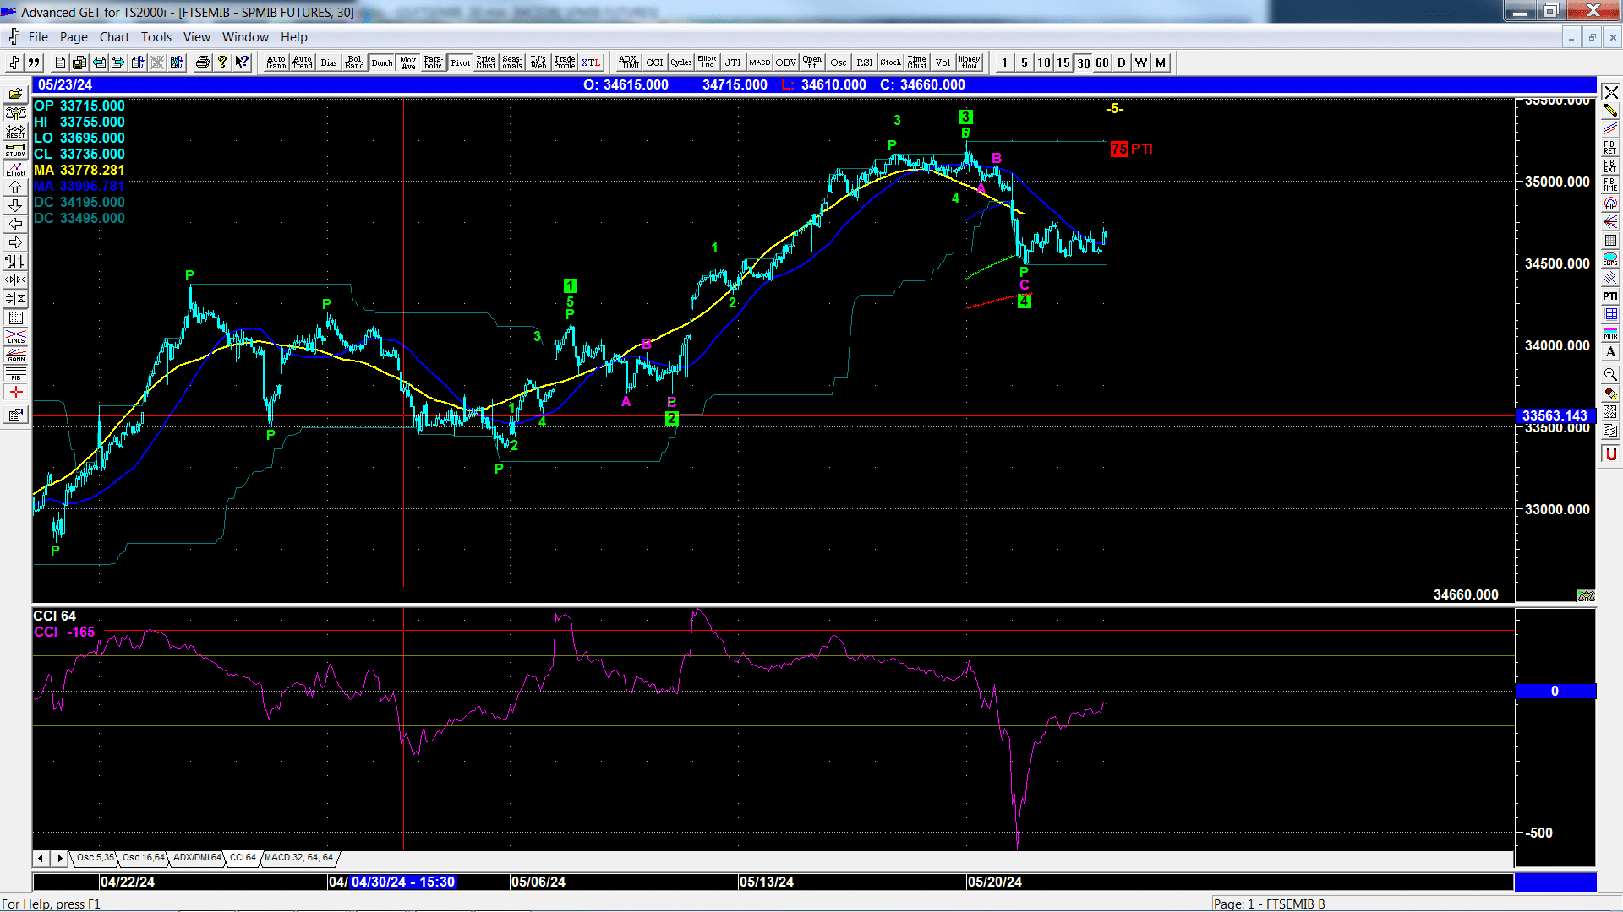Open the RSI indicator
Screen dimensions: 1623x912
click(x=865, y=62)
